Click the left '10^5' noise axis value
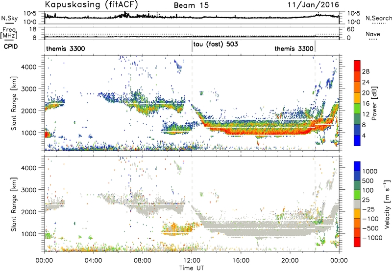Viewport: 392px width, 271px height. [30, 14]
